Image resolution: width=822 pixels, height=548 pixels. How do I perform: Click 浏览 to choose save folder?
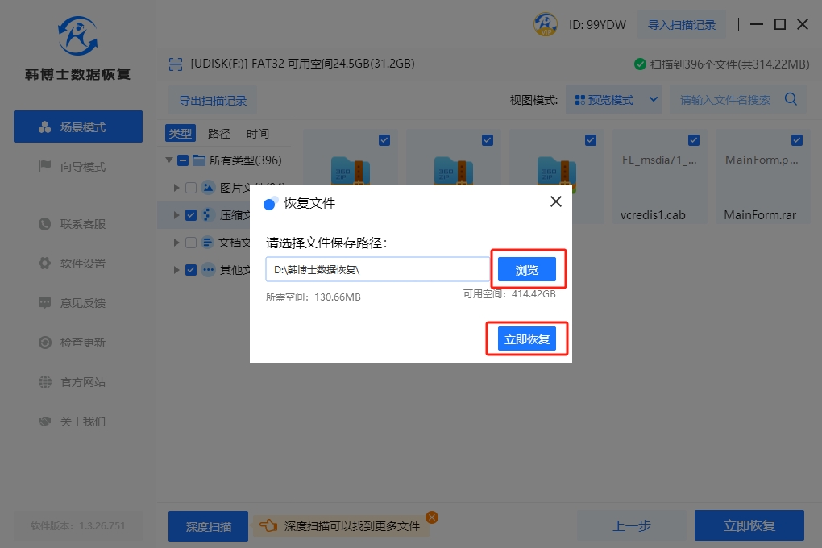526,270
